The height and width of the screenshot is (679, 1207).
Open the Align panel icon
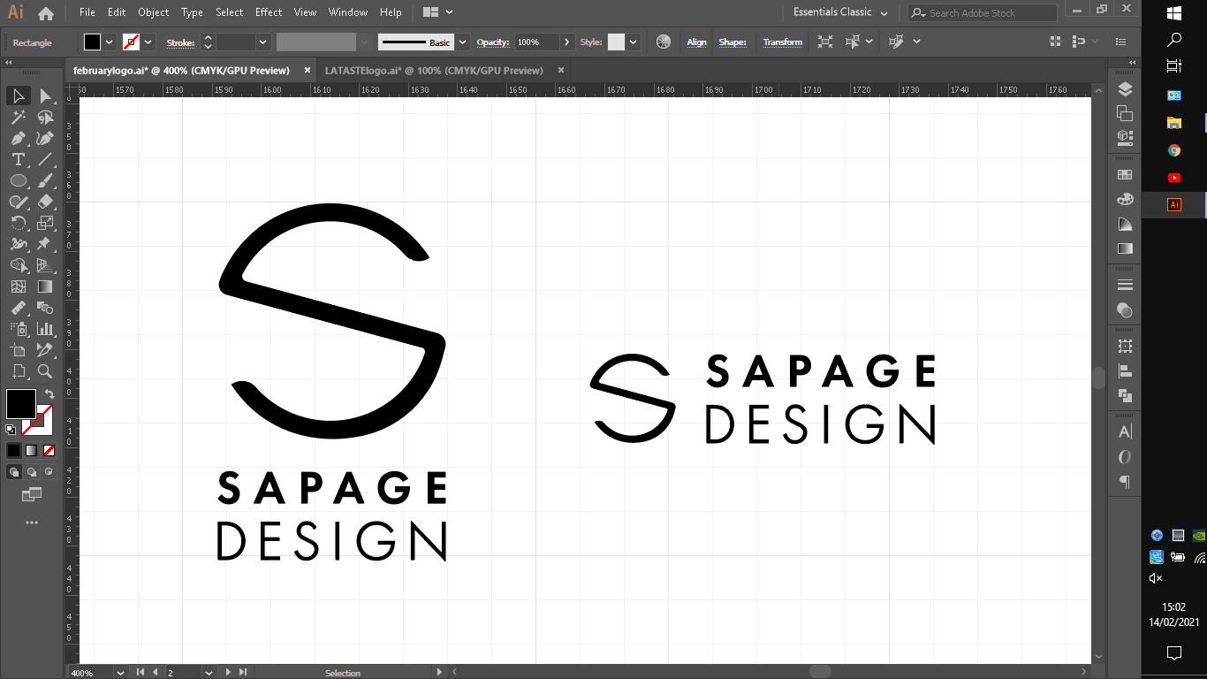(1125, 371)
